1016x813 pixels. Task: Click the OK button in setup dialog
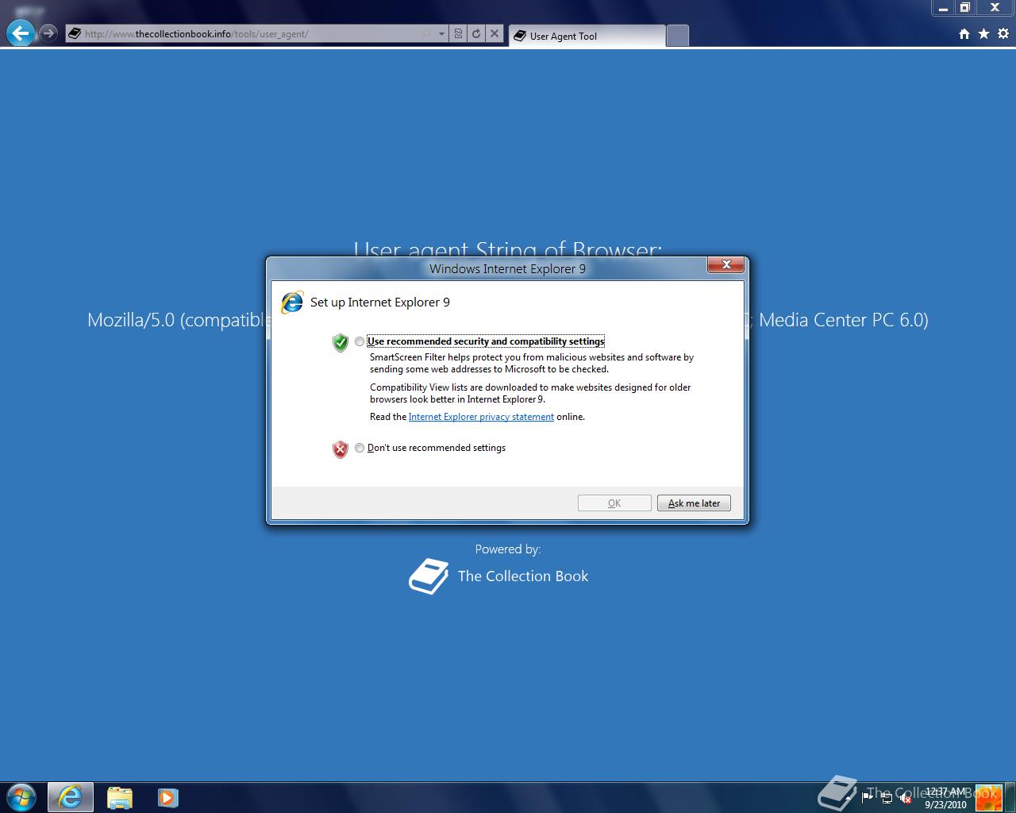pyautogui.click(x=614, y=503)
